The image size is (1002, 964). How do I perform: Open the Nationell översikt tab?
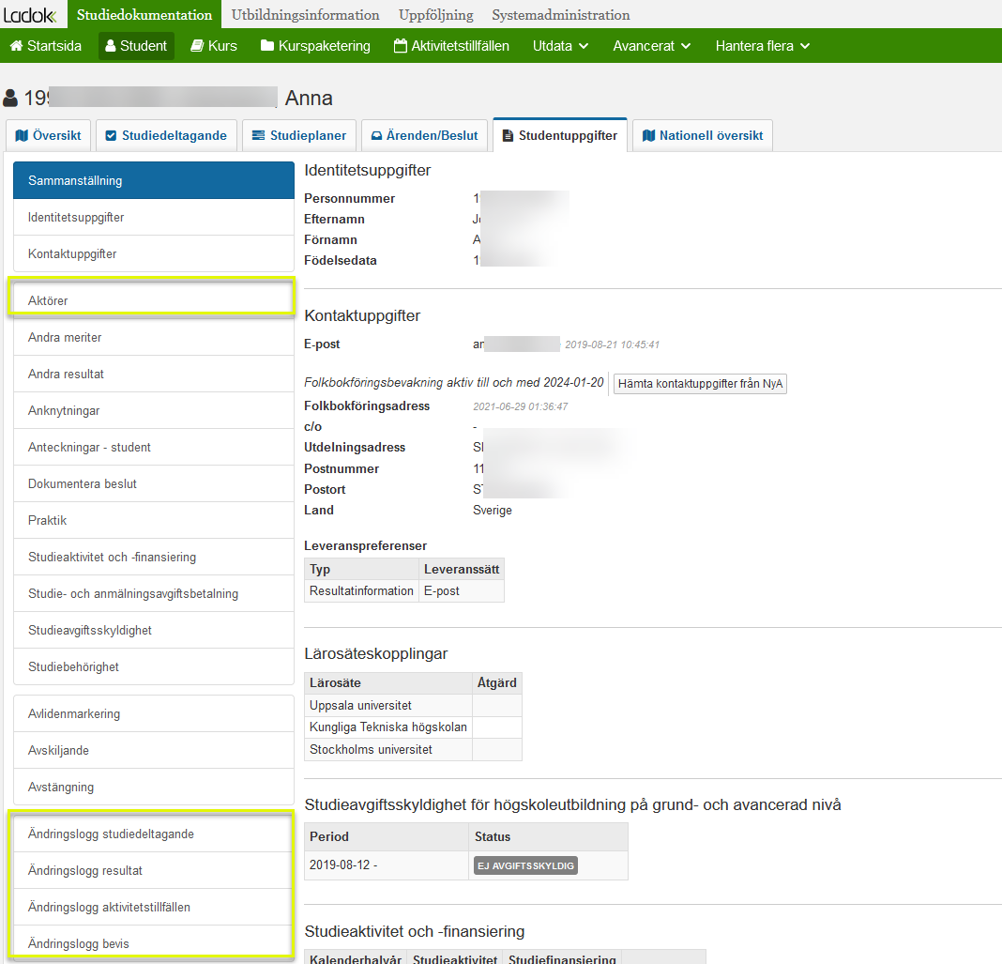[703, 135]
